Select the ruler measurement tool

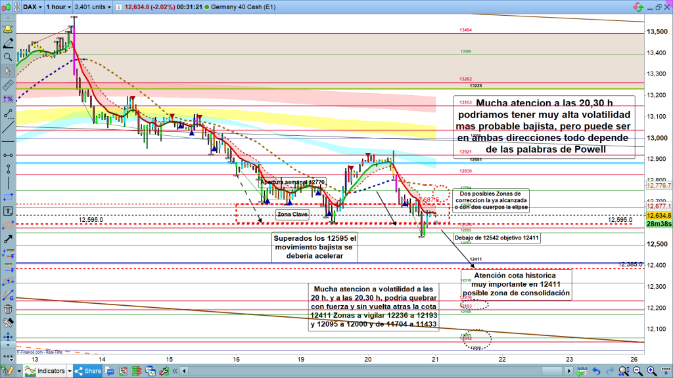click(x=8, y=85)
